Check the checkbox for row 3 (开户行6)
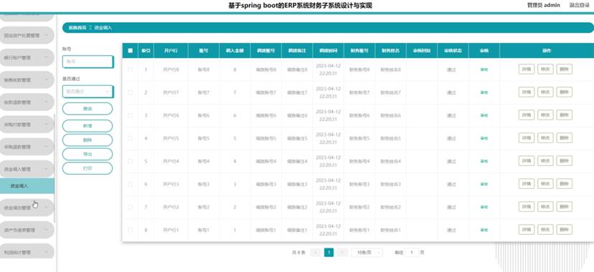The width and height of the screenshot is (594, 272). tap(131, 116)
